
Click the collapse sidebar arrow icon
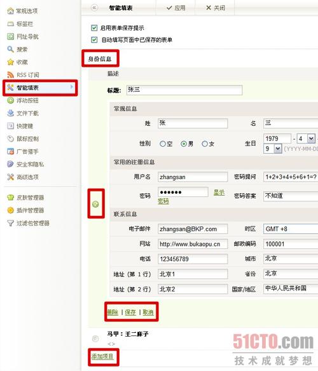[94, 8]
